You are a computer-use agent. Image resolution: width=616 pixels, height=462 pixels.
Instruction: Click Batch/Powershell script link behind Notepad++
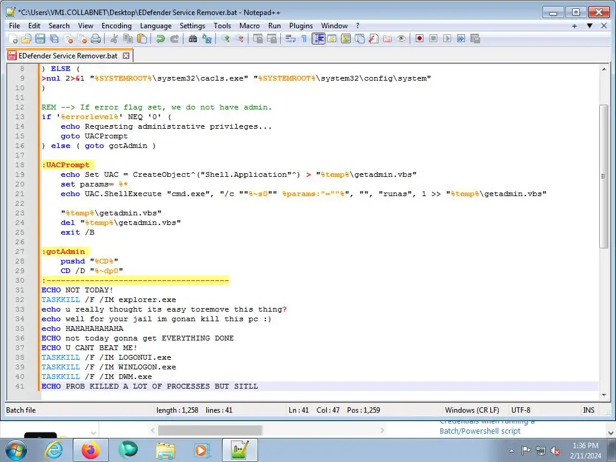pyautogui.click(x=479, y=431)
